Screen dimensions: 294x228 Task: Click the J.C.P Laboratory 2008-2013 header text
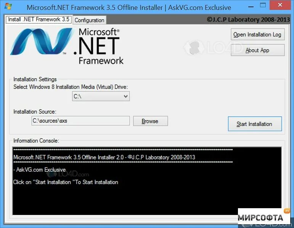pyautogui.click(x=249, y=19)
